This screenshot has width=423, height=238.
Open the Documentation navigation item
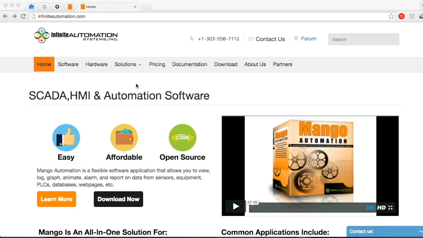[190, 64]
